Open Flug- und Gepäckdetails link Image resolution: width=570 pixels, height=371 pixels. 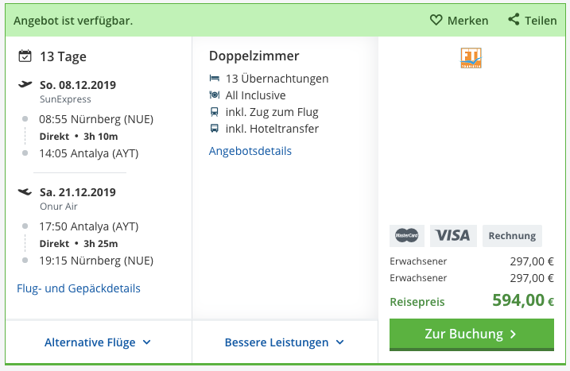pos(79,288)
